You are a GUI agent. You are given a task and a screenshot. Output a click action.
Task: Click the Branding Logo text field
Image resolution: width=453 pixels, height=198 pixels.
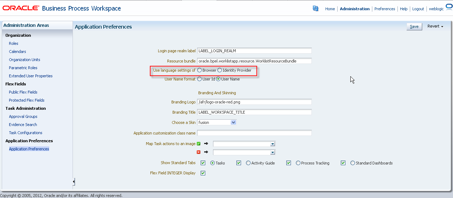coord(254,102)
